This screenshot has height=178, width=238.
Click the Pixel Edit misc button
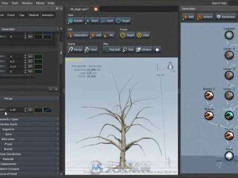pyautogui.click(x=112, y=49)
